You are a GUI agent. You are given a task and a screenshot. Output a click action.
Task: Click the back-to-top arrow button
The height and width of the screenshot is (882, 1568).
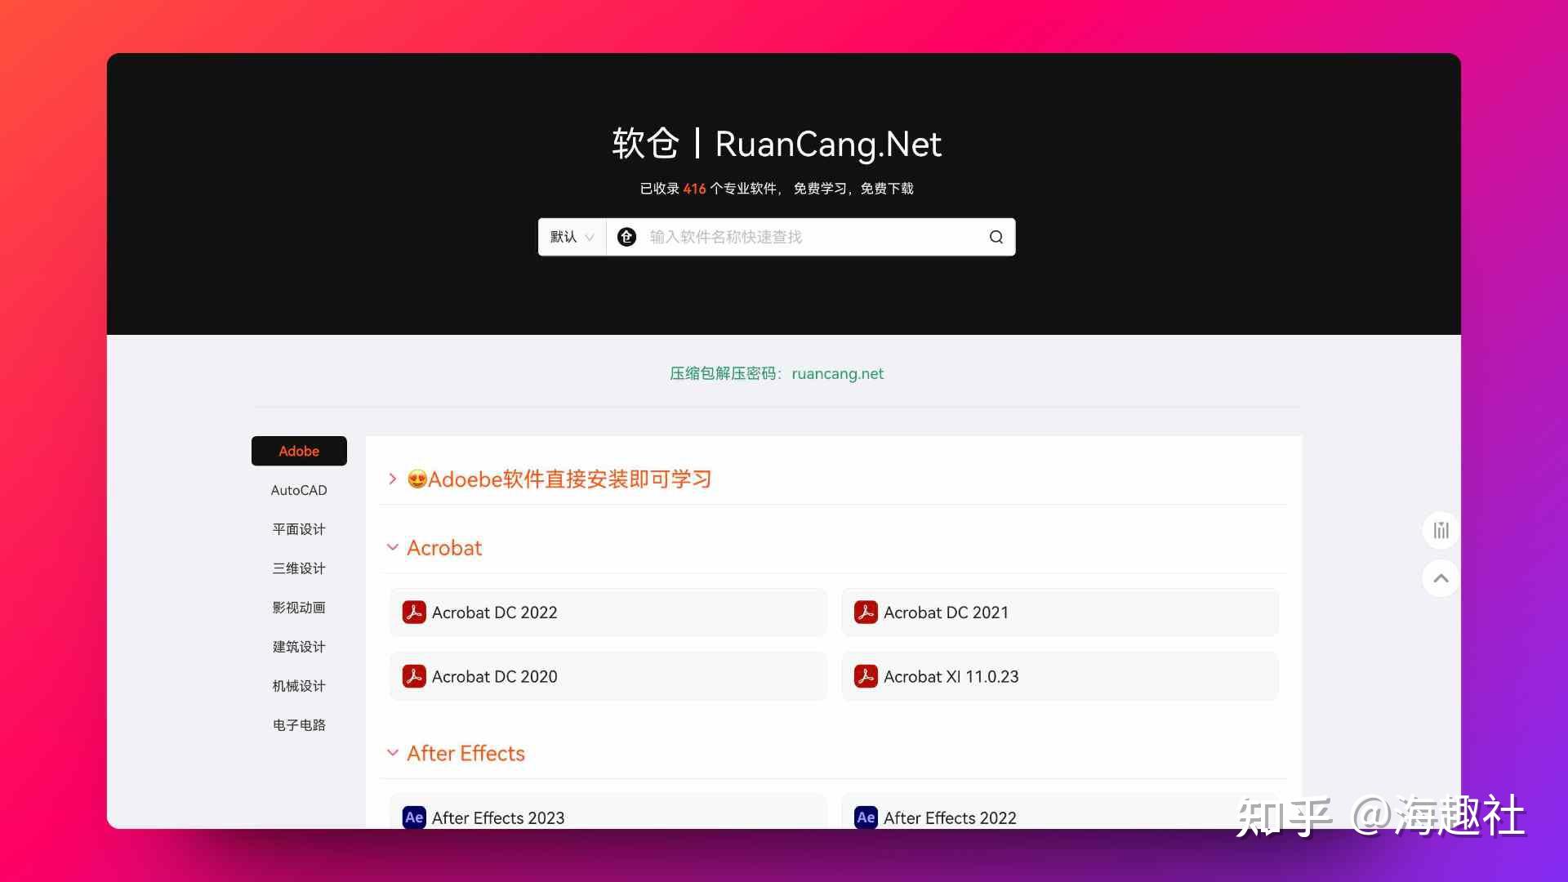(1441, 578)
